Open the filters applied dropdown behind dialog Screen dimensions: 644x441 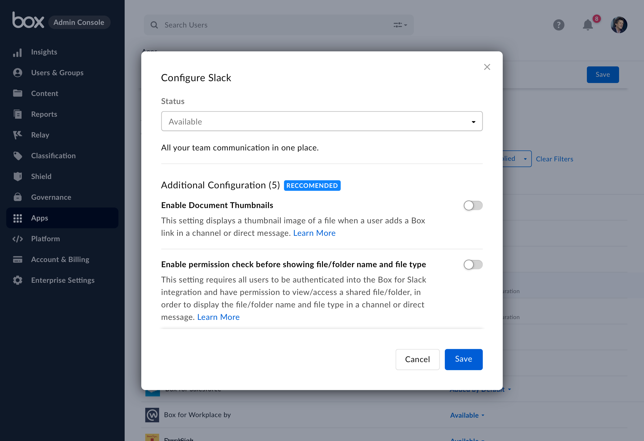click(517, 159)
